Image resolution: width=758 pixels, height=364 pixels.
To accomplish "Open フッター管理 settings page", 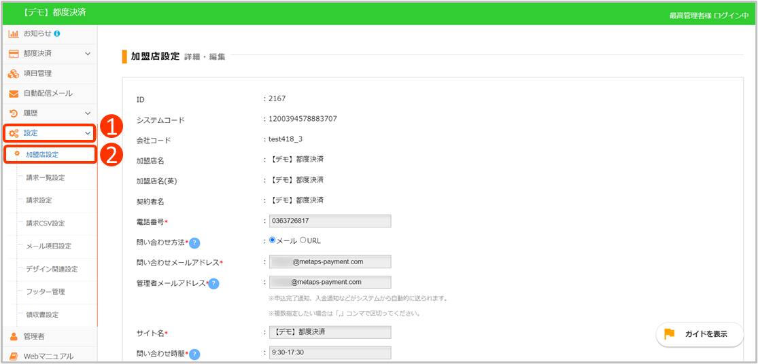I will (46, 291).
